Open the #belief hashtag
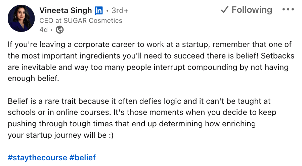 [83, 157]
